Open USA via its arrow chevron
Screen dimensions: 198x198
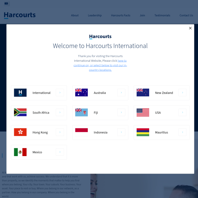[182, 112]
